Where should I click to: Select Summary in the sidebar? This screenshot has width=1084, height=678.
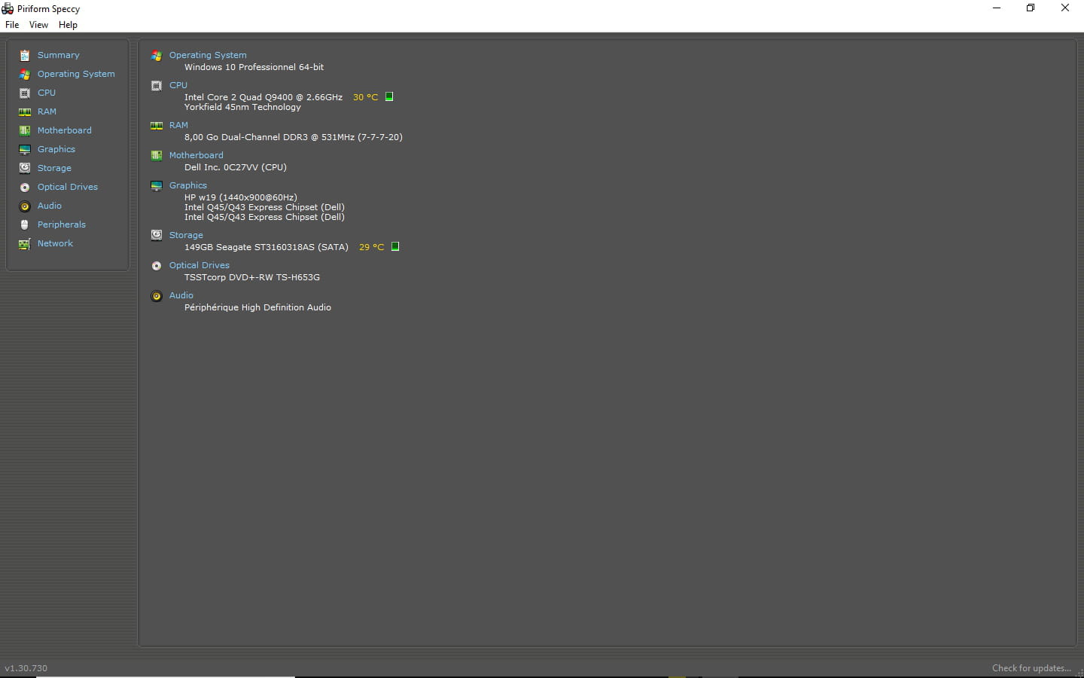click(59, 55)
